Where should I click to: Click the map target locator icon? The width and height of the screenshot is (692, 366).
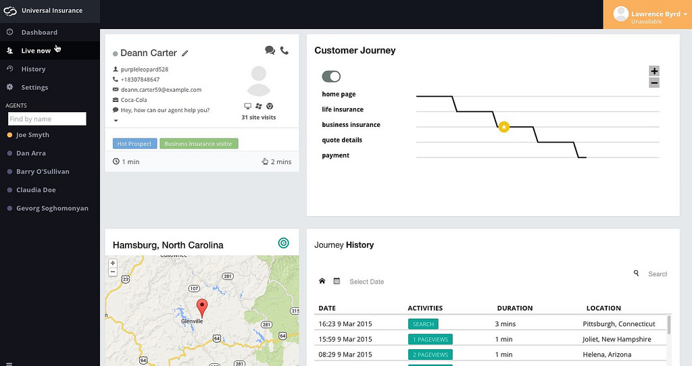click(x=283, y=243)
